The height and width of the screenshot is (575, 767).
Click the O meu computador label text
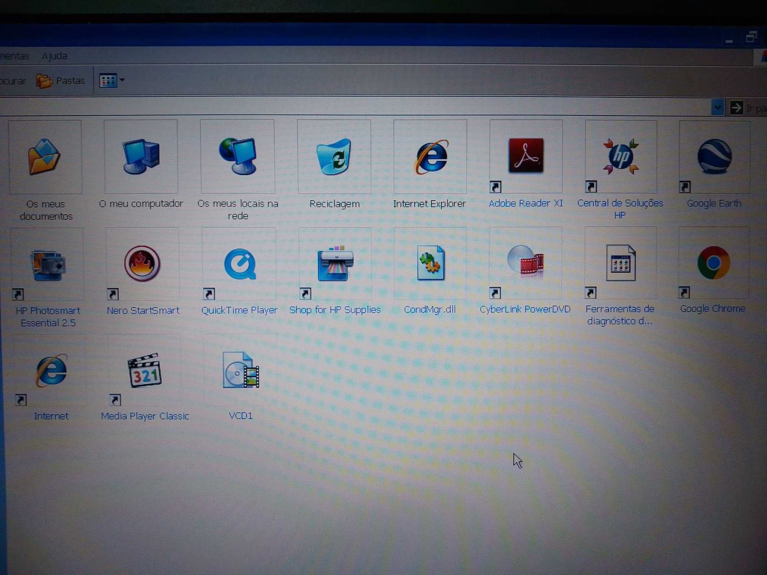141,204
